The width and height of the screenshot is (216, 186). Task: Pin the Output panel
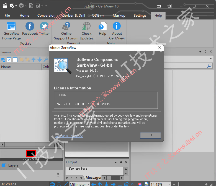coord(121,162)
